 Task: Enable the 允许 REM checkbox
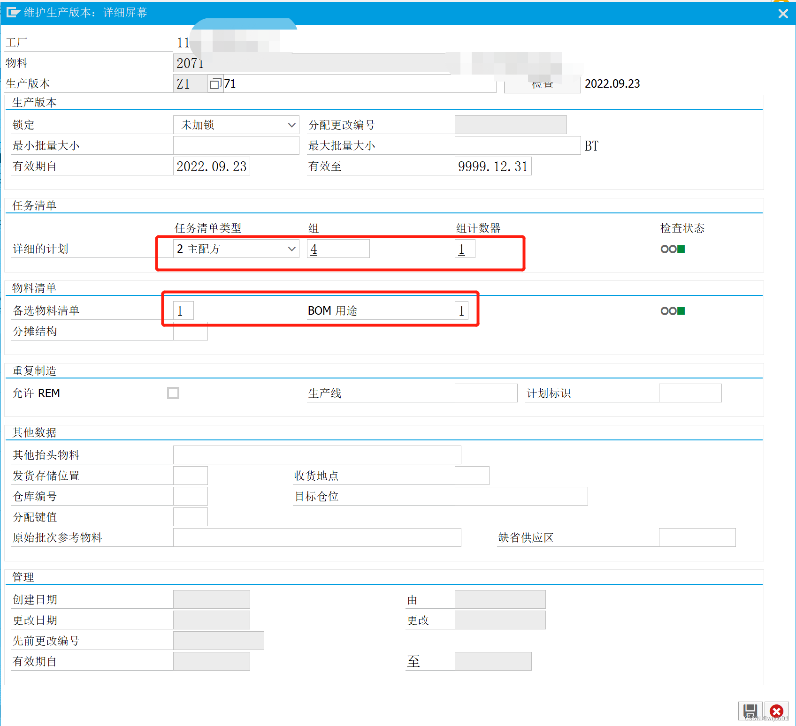coord(173,393)
